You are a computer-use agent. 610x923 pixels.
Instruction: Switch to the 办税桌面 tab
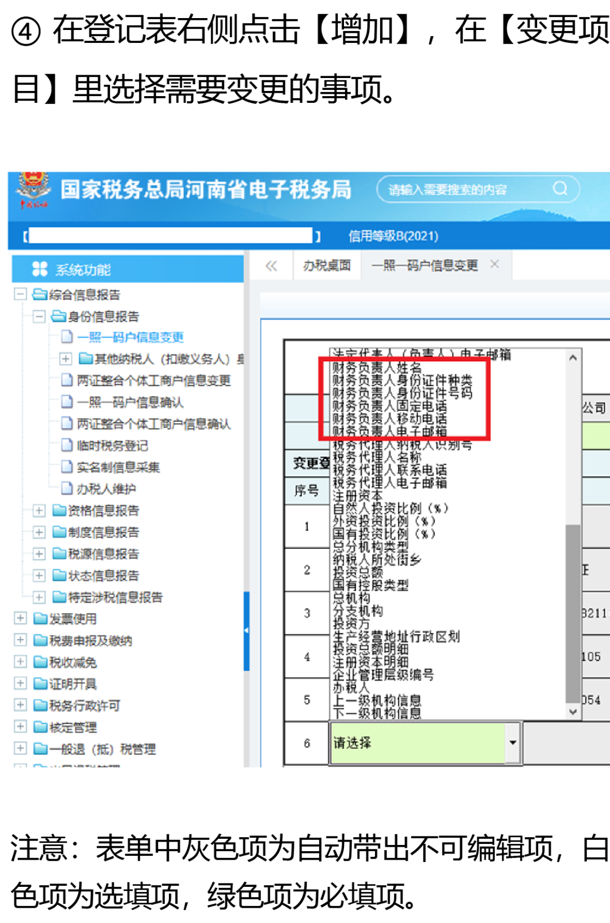click(x=327, y=266)
